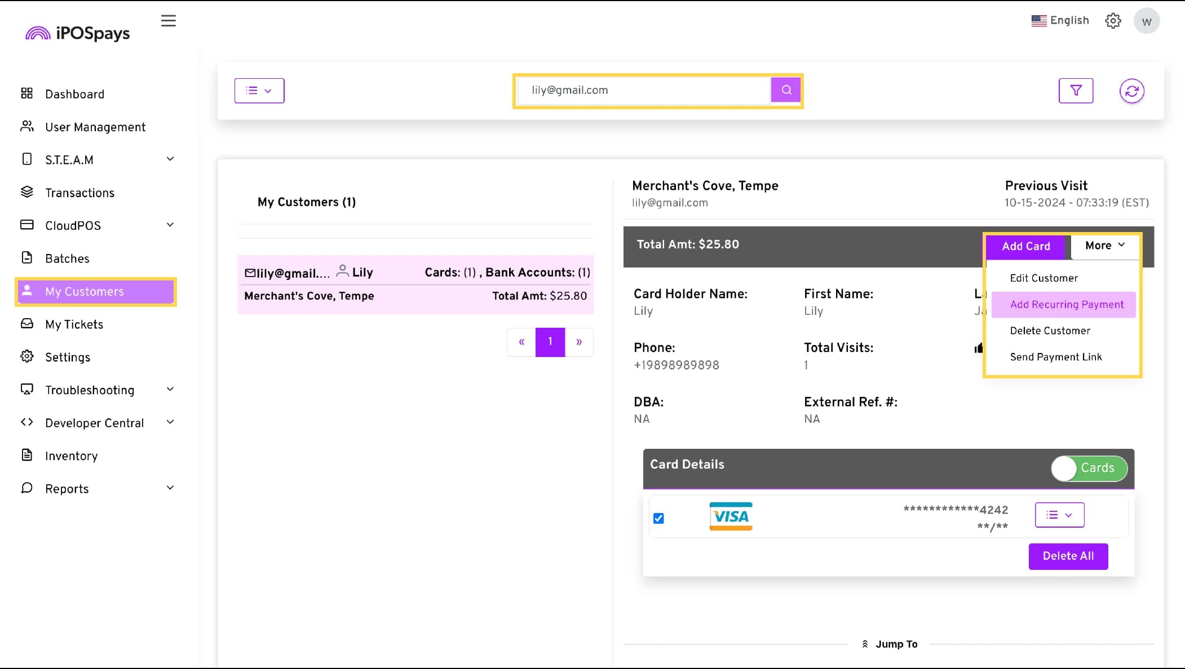
Task: Go to Transactions page
Action: [x=79, y=193]
